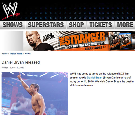
Task: Select the Stranger DVD cover image
Action: (114, 41)
